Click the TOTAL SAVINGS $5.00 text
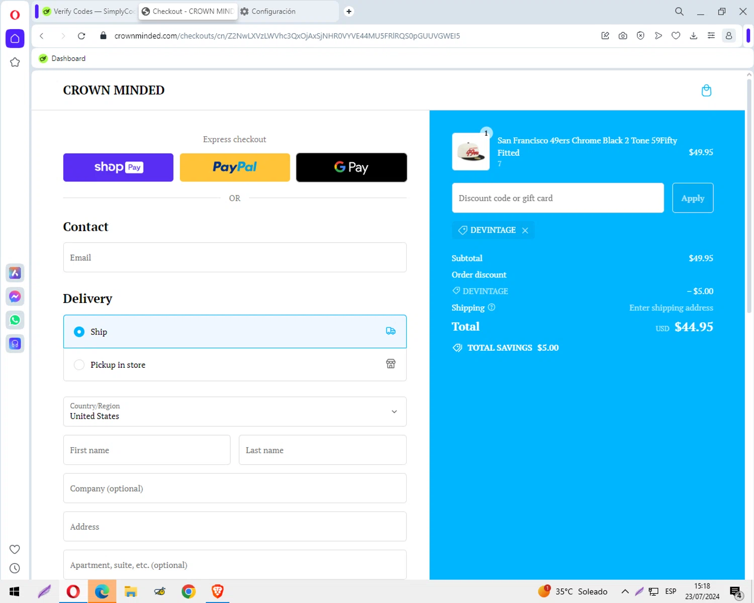The width and height of the screenshot is (754, 603). [513, 348]
